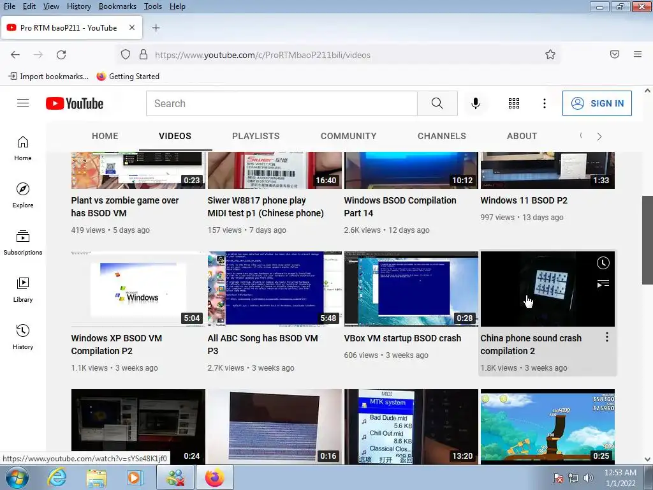Image resolution: width=653 pixels, height=490 pixels.
Task: Switch to the PLAYLISTS tab
Action: click(256, 136)
